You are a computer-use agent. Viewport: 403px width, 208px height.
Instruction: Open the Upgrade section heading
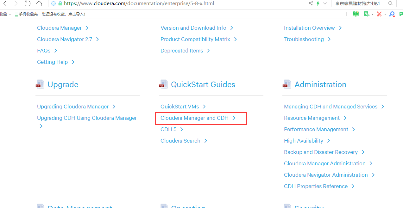(x=63, y=84)
